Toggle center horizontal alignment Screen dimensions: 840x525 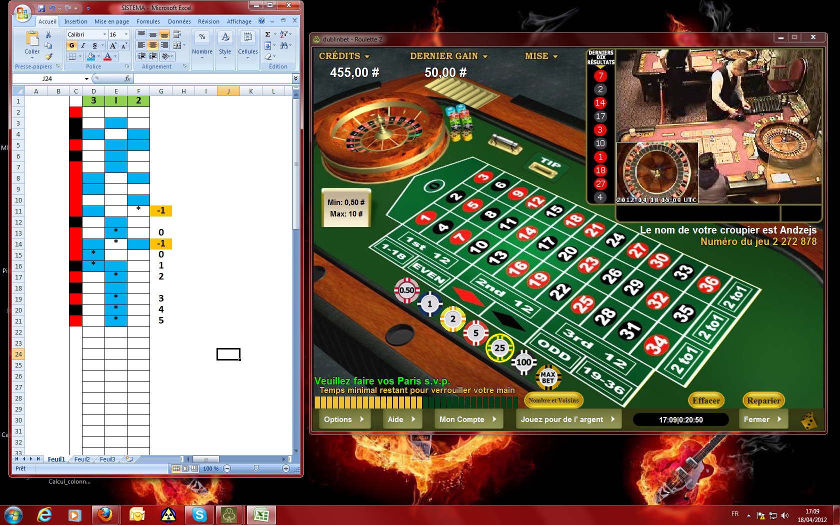point(153,45)
